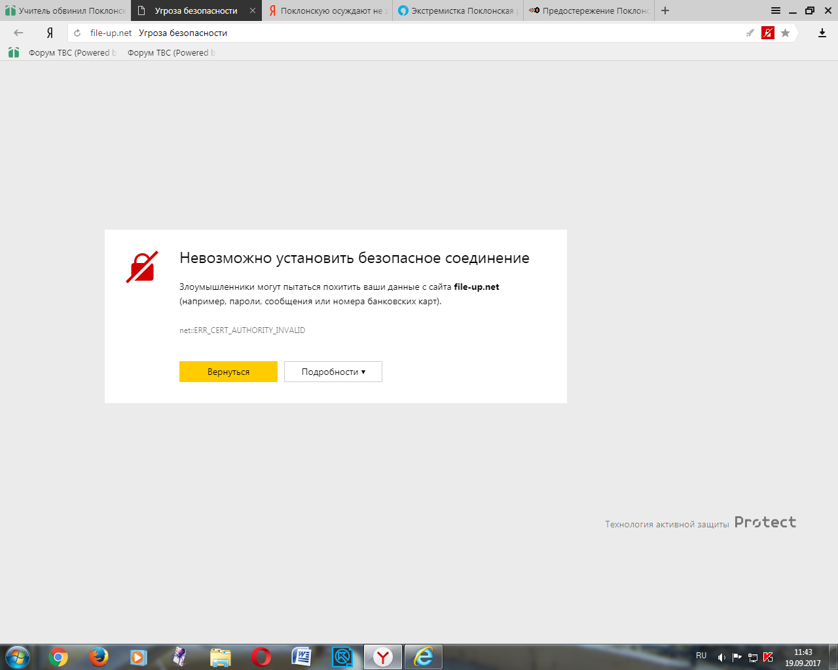Open the Action Center flag icon
The width and height of the screenshot is (838, 670).
737,657
